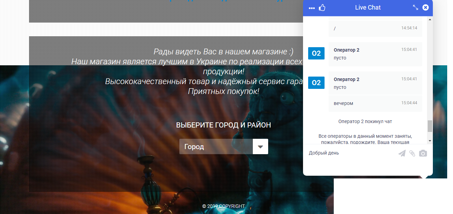This screenshot has width=453, height=214.
Task: Click 'Оператор 2 покинул чат' notice
Action: [365, 121]
